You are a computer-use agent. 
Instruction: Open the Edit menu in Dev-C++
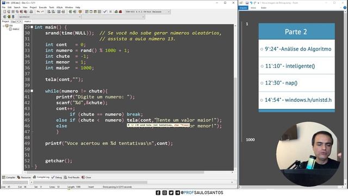(9, 7)
